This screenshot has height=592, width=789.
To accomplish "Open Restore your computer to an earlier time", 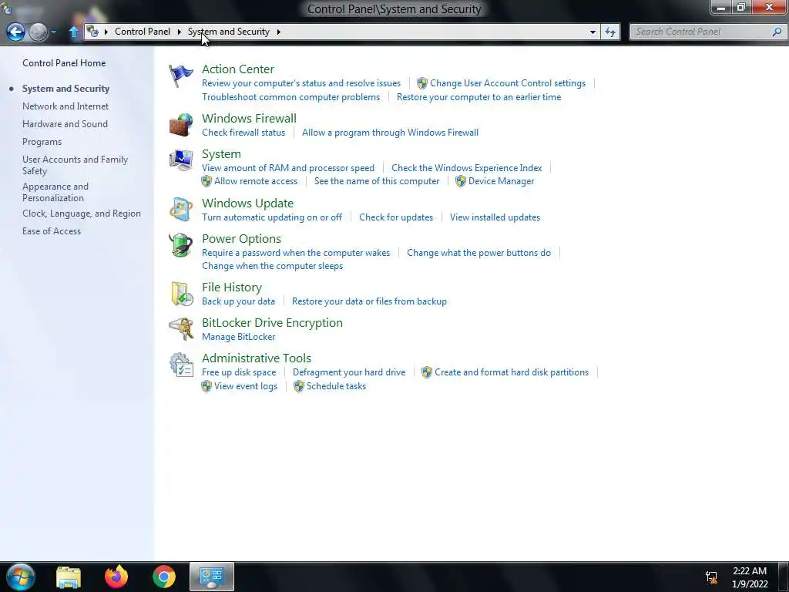I will point(479,97).
